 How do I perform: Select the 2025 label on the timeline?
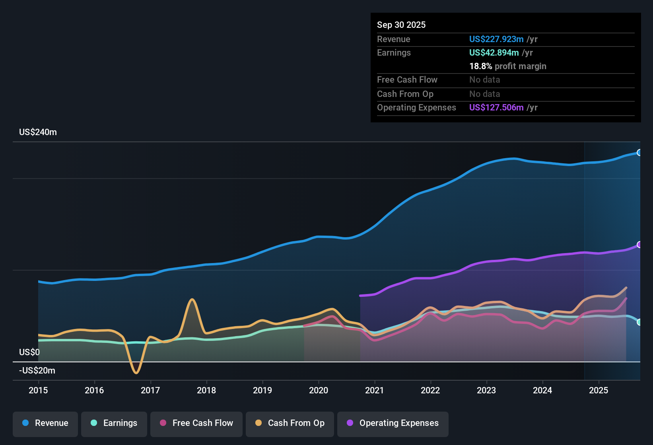click(599, 391)
